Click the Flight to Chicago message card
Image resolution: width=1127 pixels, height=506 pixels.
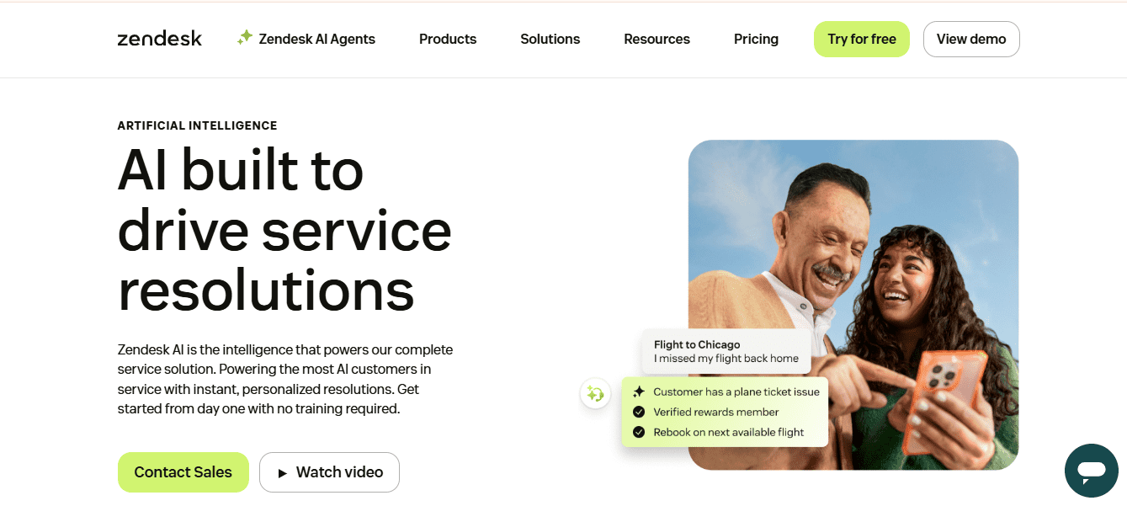pyautogui.click(x=726, y=351)
